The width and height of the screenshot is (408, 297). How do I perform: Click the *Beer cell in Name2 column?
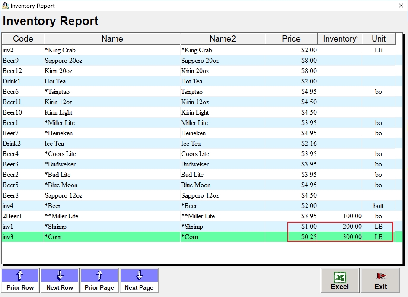click(223, 206)
